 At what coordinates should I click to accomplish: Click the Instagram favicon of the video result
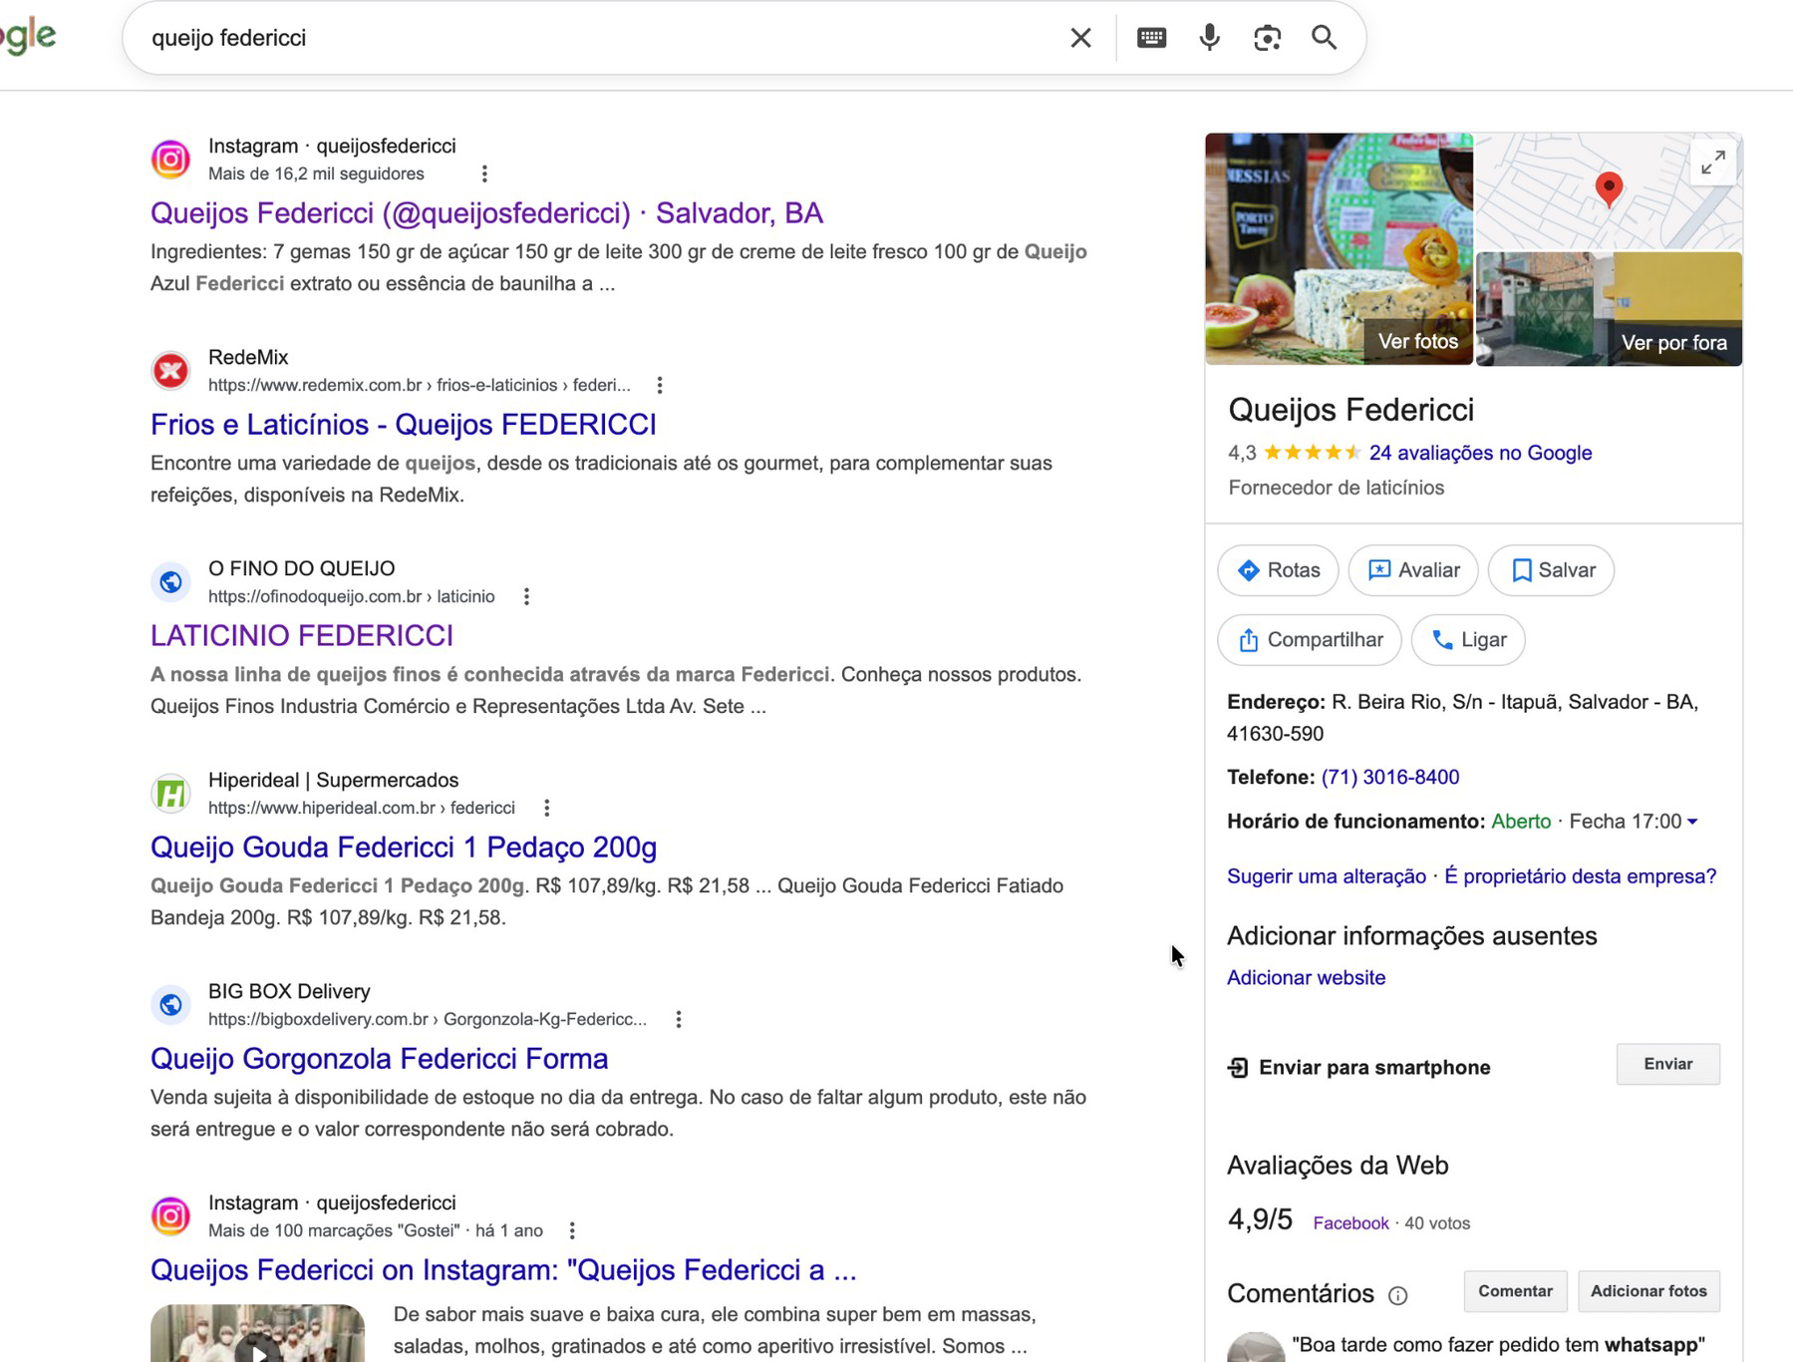(170, 1216)
